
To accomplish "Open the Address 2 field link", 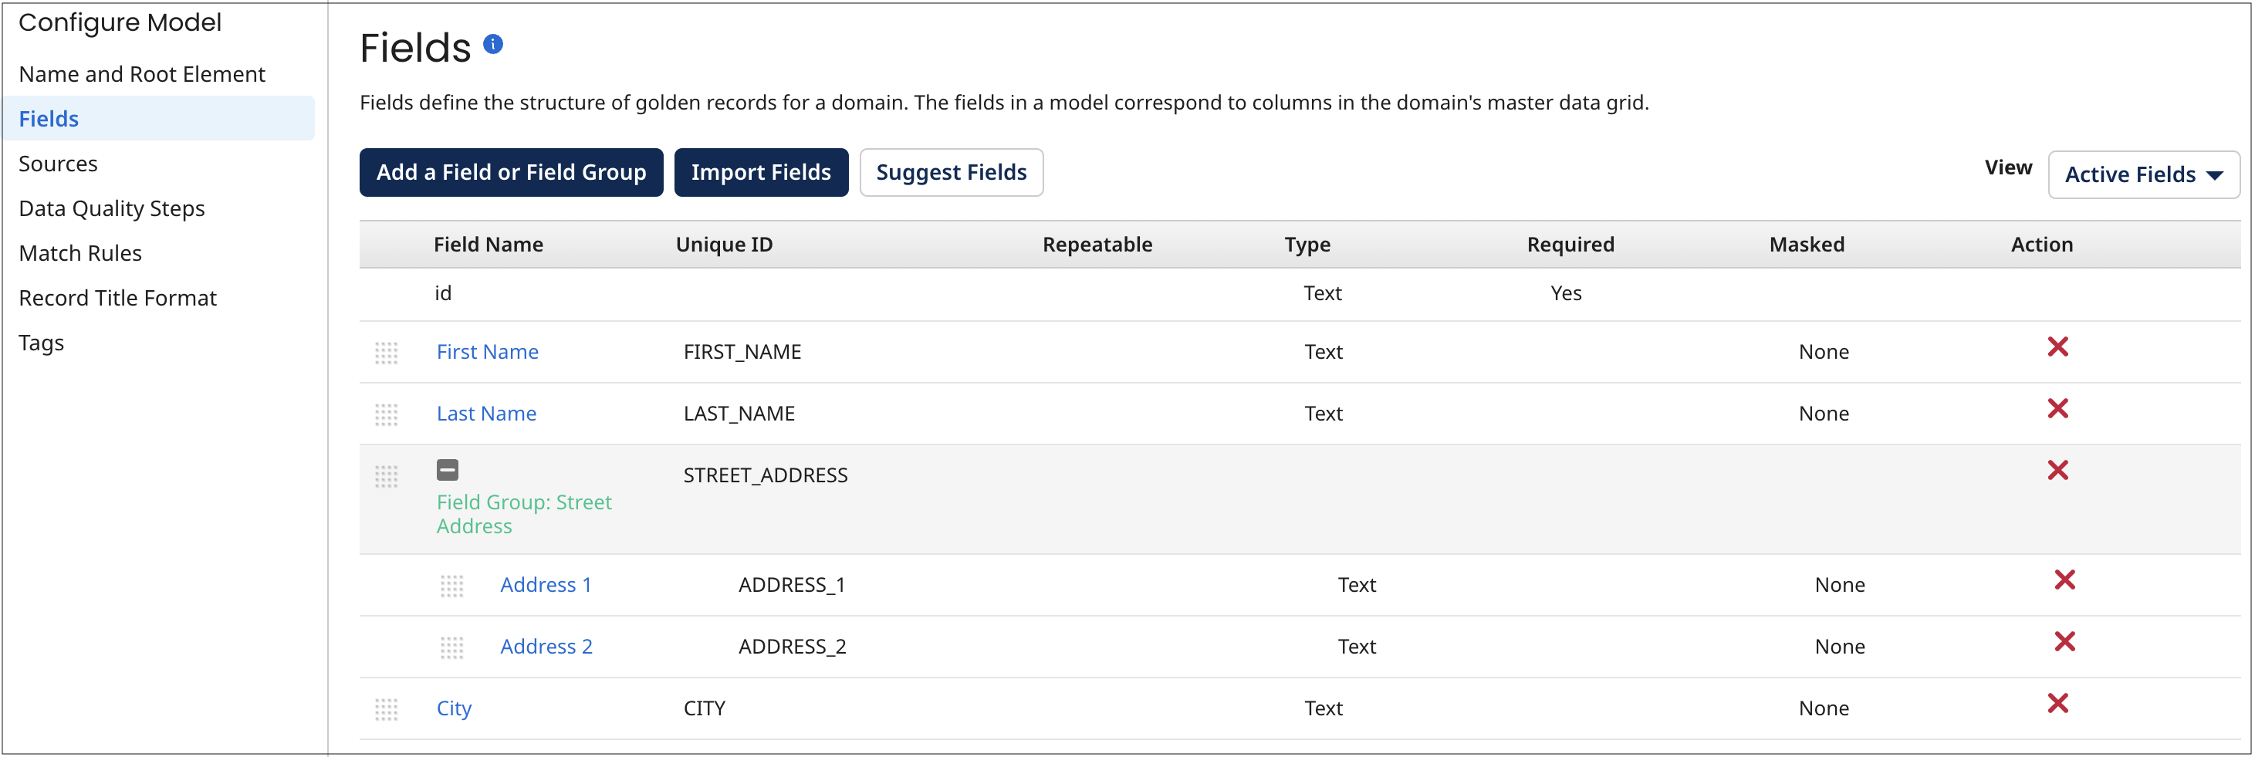I will 546,646.
